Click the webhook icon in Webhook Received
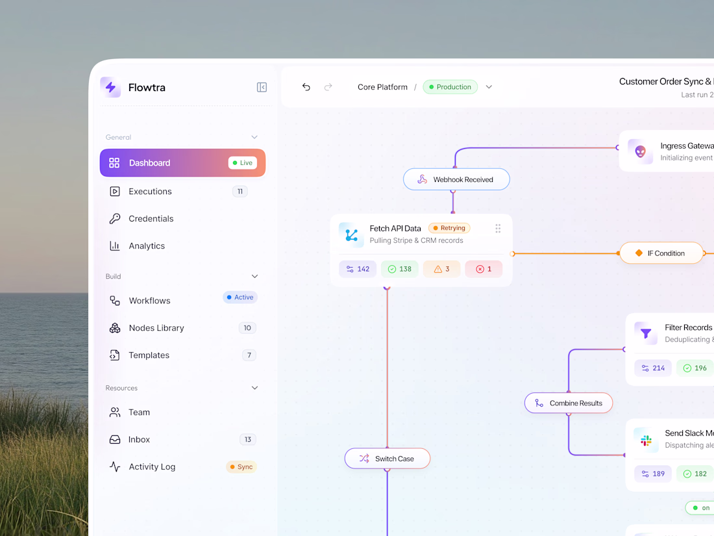 (x=422, y=179)
